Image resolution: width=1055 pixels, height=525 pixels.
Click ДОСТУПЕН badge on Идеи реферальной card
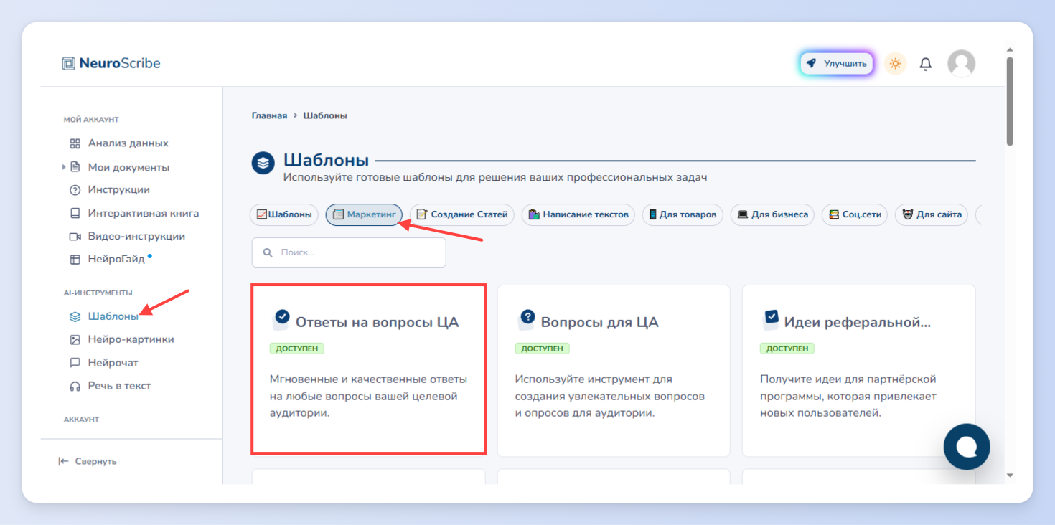[787, 349]
